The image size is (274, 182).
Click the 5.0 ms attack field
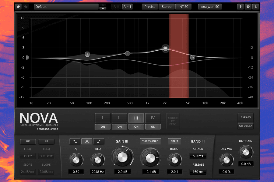tap(198, 156)
